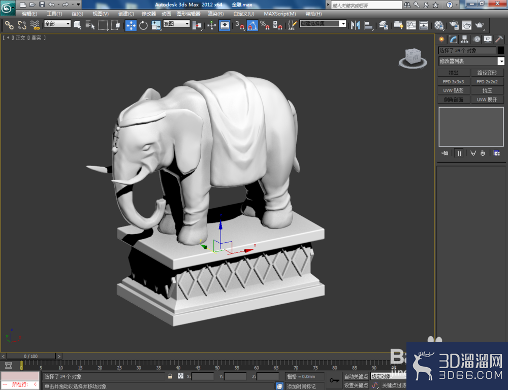The image size is (508, 390).
Task: Toggle Spinner Snap button
Action: point(278,25)
